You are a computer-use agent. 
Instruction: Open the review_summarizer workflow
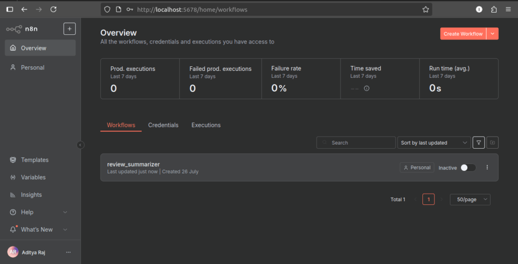tap(134, 164)
